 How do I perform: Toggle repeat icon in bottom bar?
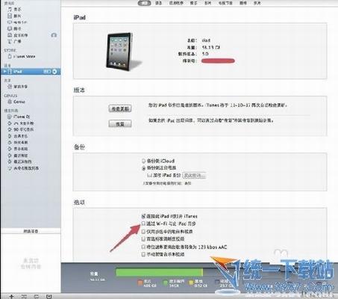(x=37, y=296)
